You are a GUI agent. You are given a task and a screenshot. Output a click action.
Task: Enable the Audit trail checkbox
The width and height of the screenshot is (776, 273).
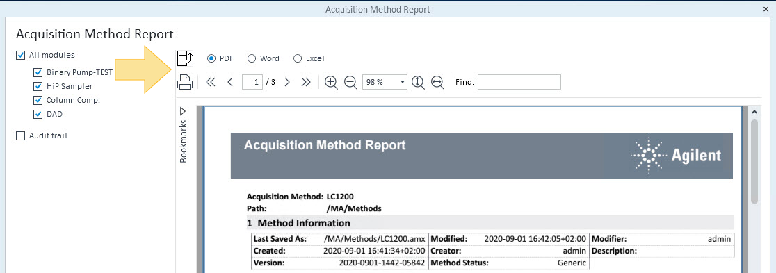click(x=21, y=135)
